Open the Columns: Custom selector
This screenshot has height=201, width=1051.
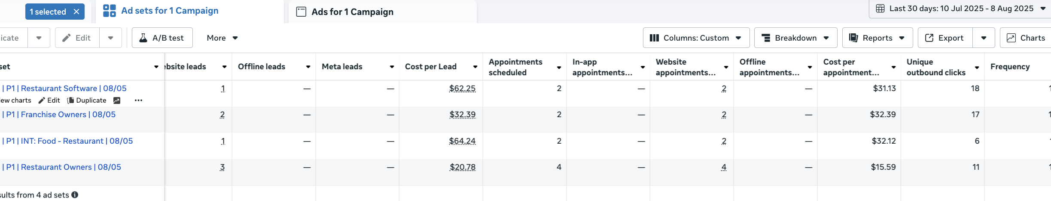pos(696,38)
